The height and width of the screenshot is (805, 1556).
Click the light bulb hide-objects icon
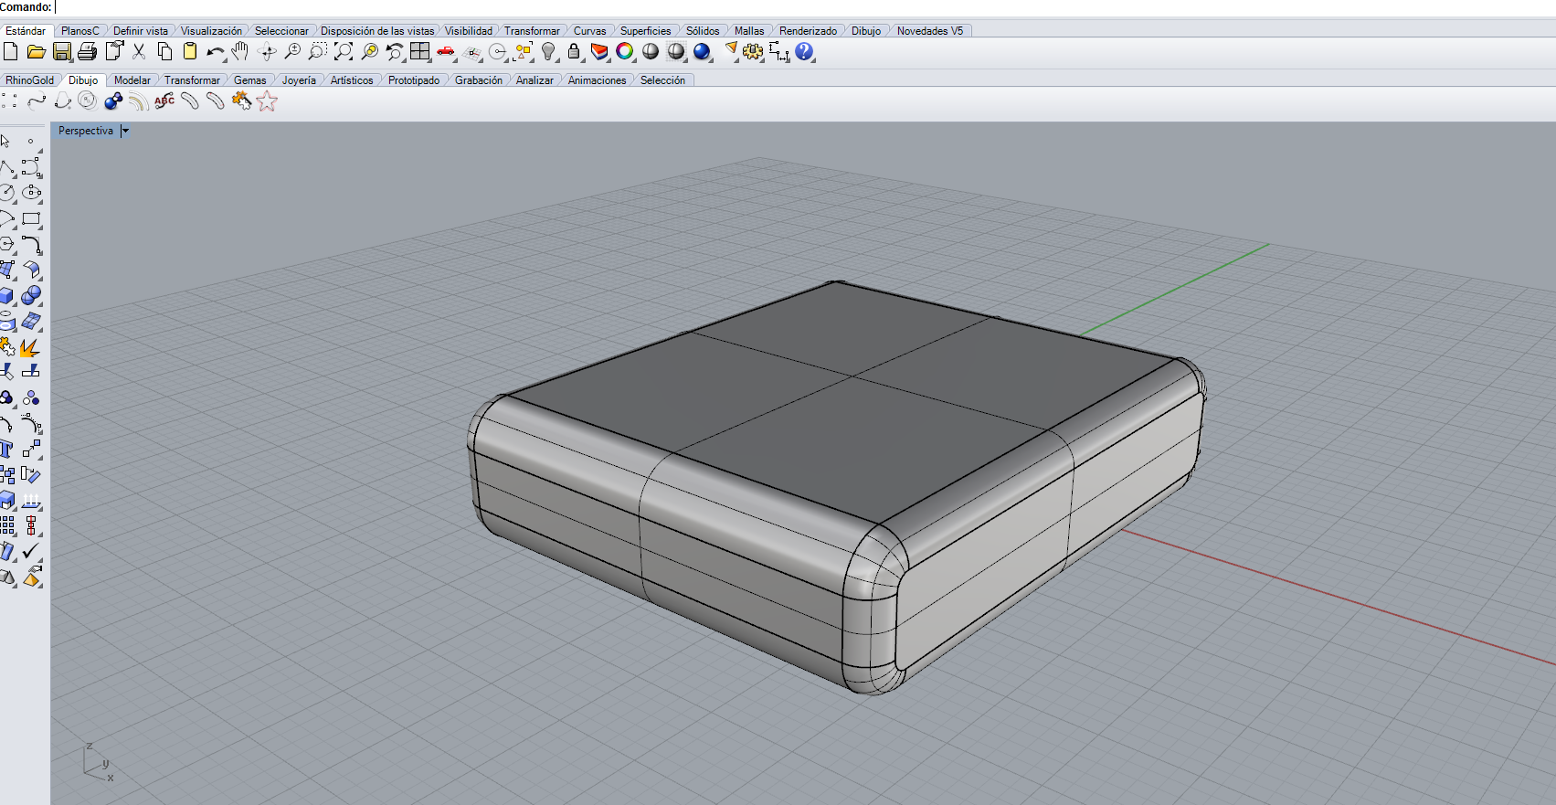[548, 52]
